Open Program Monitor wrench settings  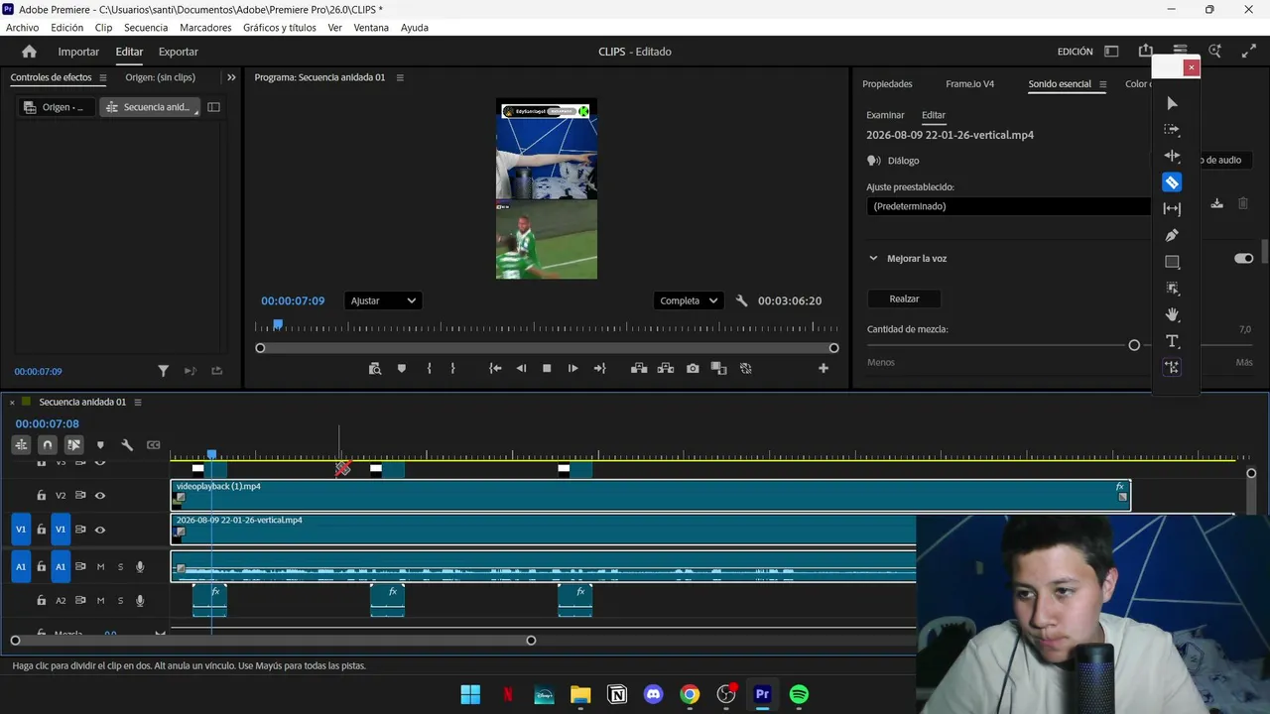coord(741,300)
